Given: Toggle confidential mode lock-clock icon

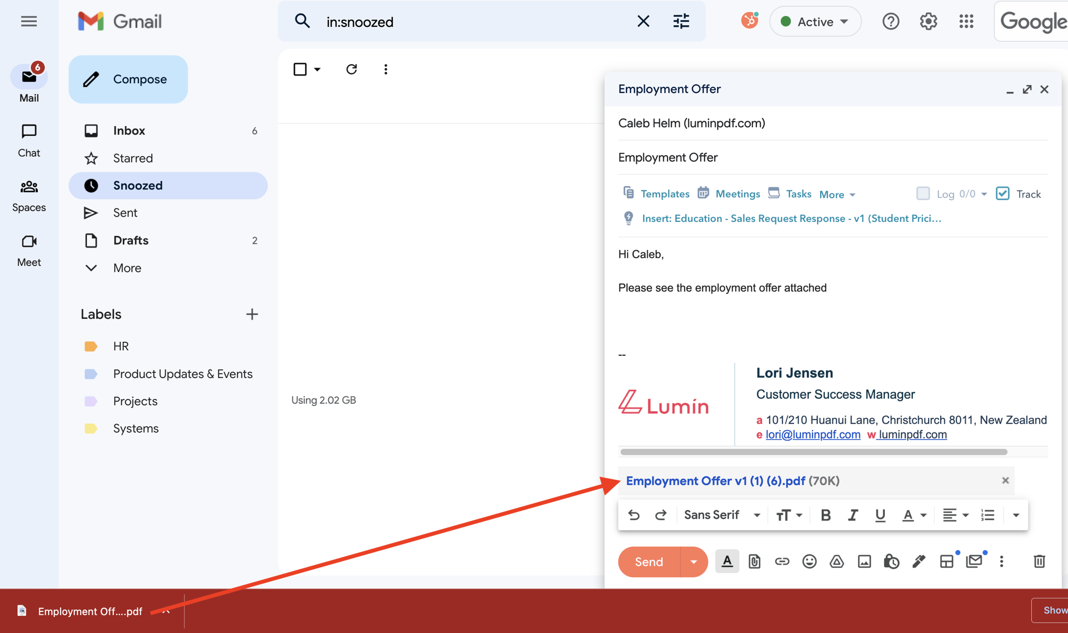Looking at the screenshot, I should (x=891, y=561).
